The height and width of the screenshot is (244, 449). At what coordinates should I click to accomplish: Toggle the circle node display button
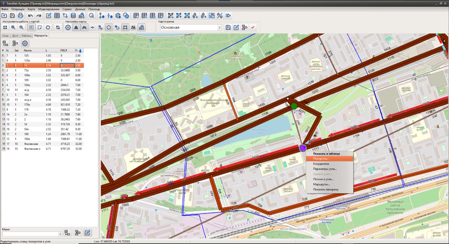pos(109,28)
